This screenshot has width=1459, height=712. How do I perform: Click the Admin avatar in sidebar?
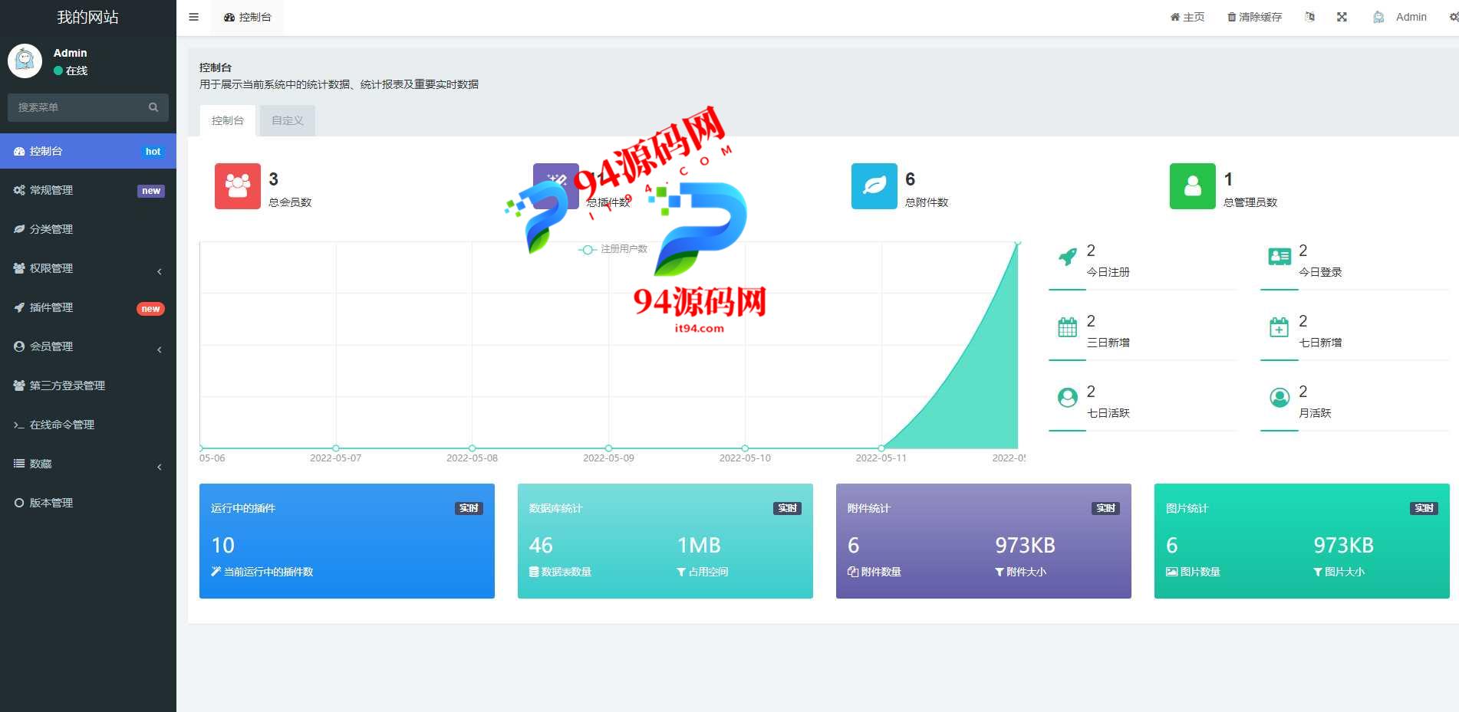pyautogui.click(x=25, y=61)
